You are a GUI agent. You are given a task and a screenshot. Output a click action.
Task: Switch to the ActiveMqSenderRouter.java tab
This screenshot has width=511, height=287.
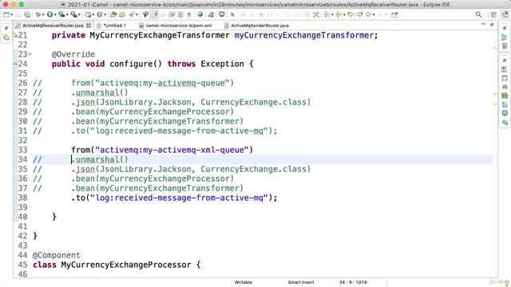[x=259, y=26]
